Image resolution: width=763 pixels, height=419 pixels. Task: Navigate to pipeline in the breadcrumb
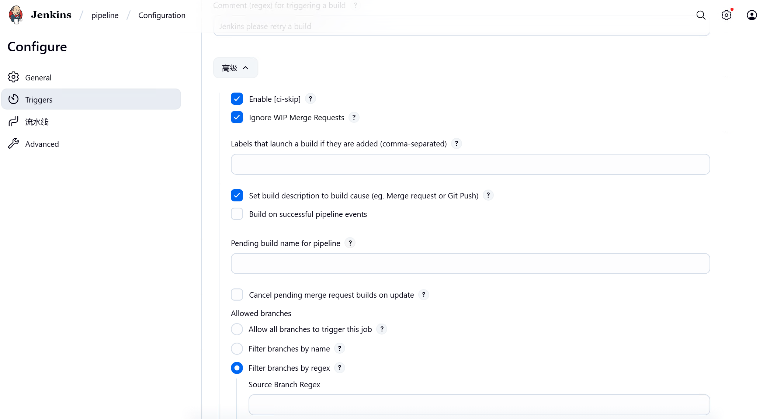click(x=105, y=15)
